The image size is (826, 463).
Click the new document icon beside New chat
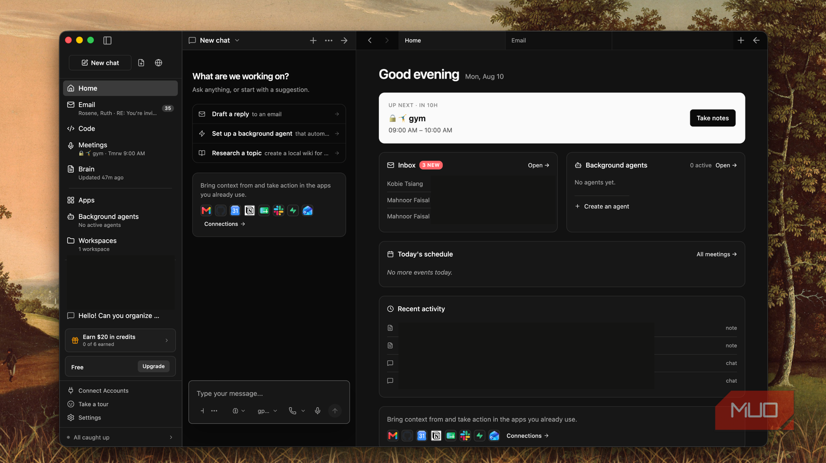(x=141, y=63)
